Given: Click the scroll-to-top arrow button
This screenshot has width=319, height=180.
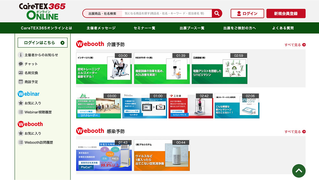Looking at the screenshot, I should (x=299, y=171).
